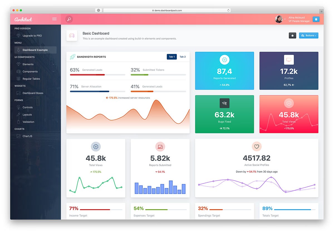
Task: Open the ChartJS page under Charts
Action: click(x=28, y=136)
